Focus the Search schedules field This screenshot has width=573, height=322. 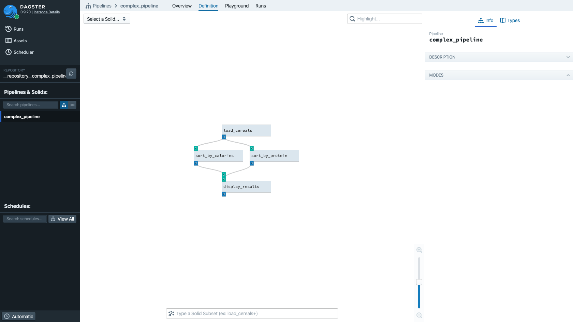[x=25, y=219]
